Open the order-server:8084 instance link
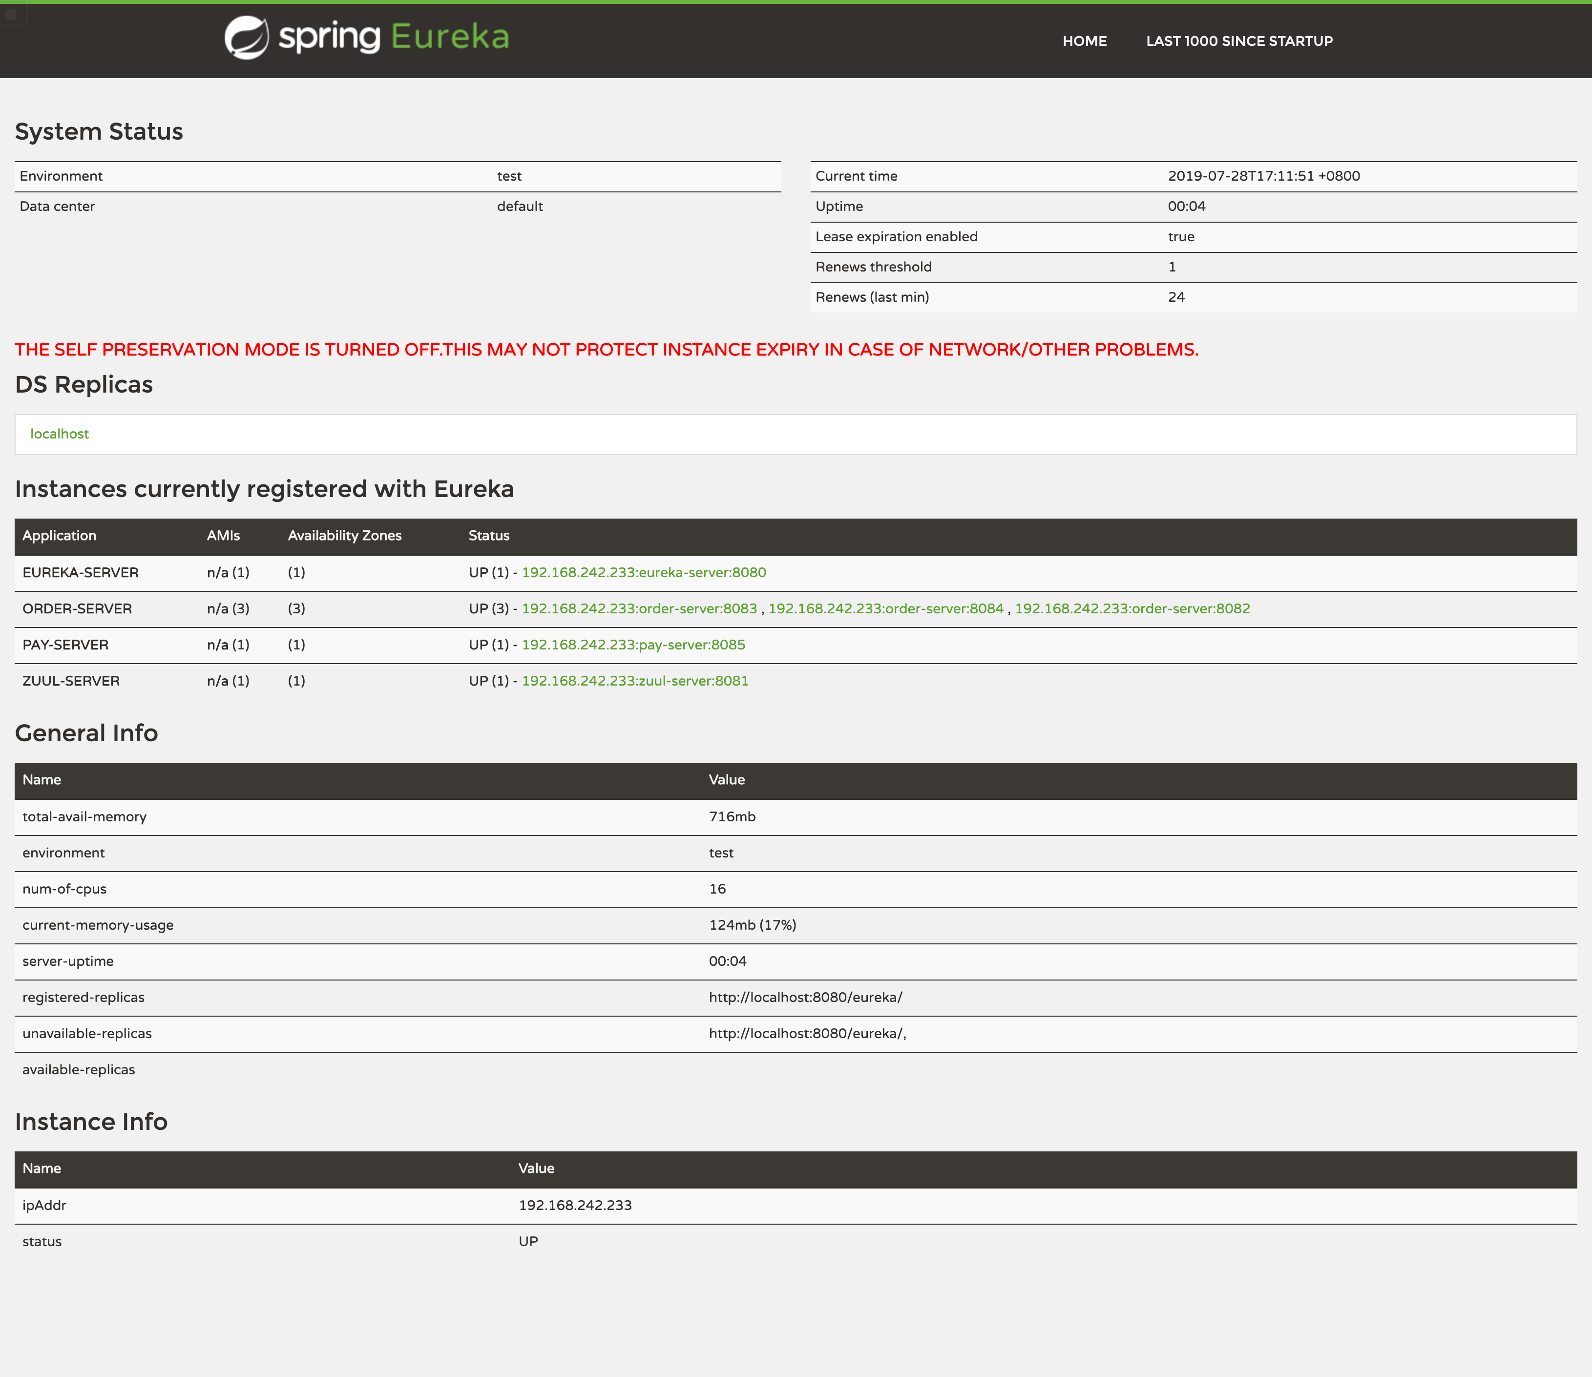 click(x=885, y=608)
